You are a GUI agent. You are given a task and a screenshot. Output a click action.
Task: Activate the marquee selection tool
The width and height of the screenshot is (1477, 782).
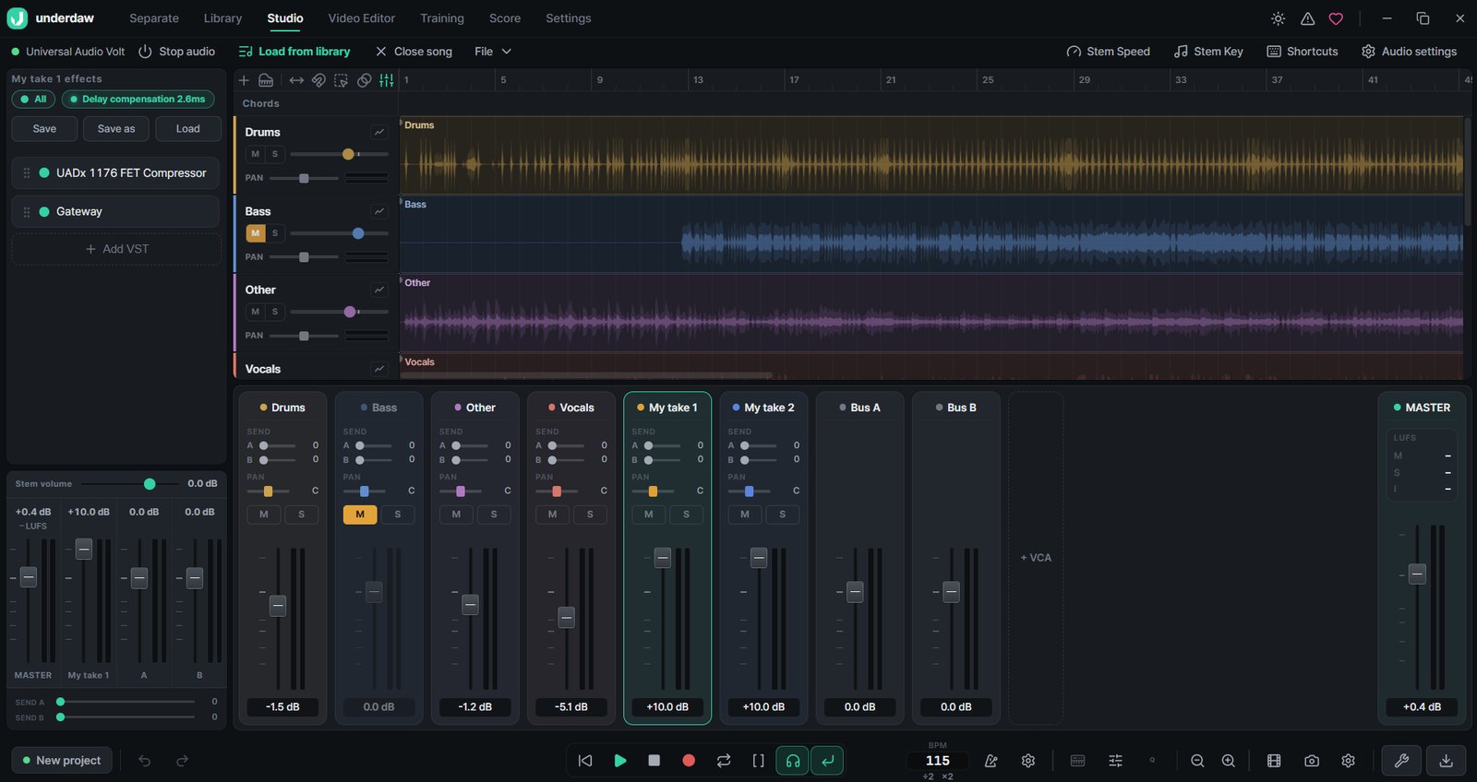pyautogui.click(x=342, y=80)
